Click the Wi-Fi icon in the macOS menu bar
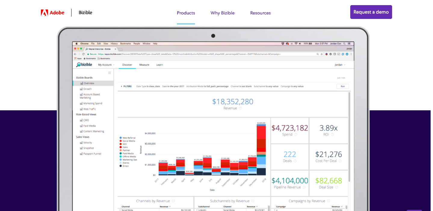This screenshot has width=433, height=211. tap(296, 44)
